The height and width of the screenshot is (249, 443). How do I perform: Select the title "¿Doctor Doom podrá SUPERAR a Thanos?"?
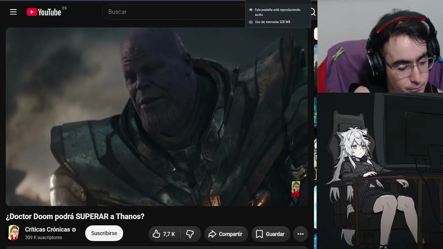[x=75, y=216]
